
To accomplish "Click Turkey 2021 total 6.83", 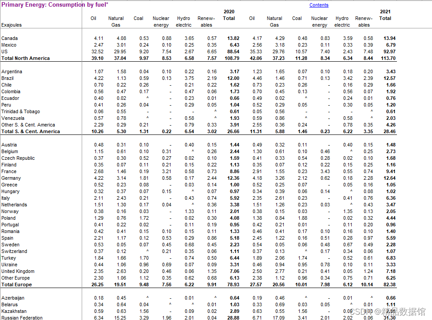I will coord(391,258).
